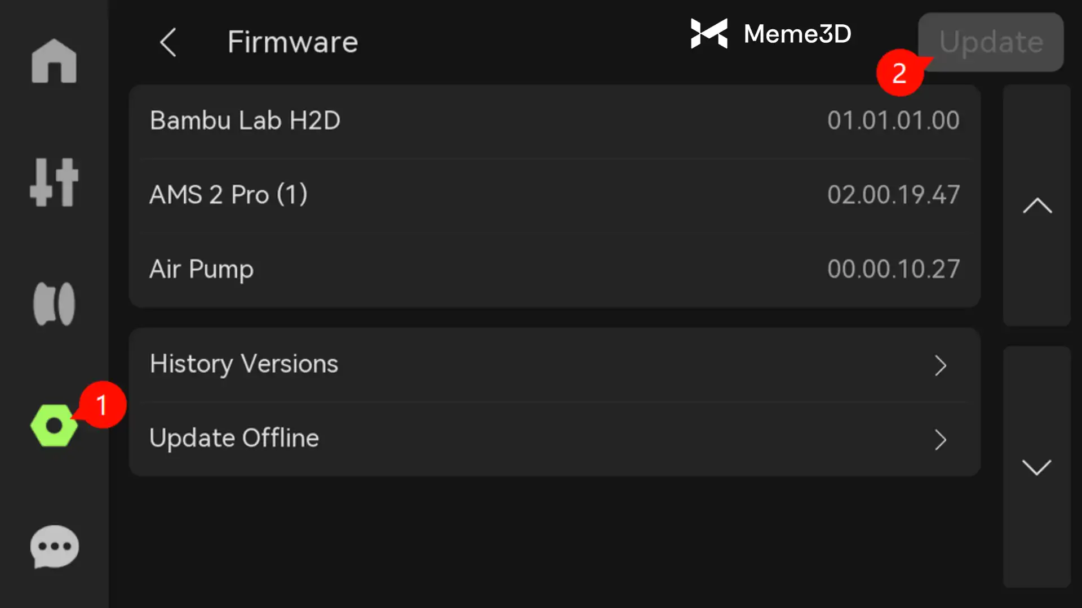Viewport: 1082px width, 608px height.
Task: Expand the History Versions right chevron
Action: (940, 365)
